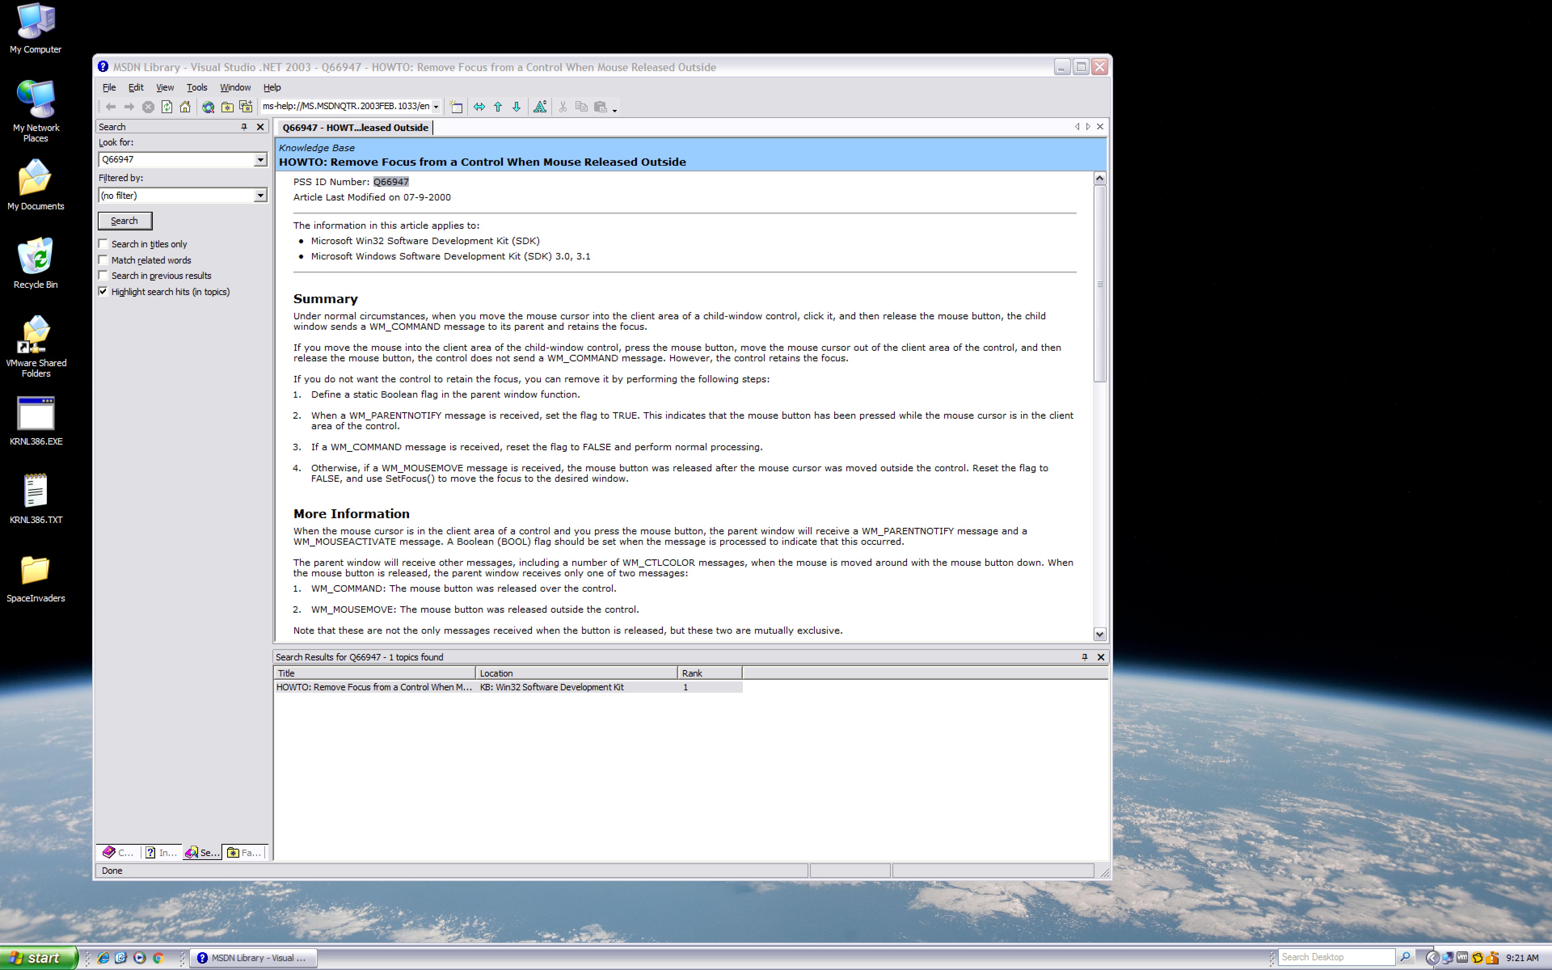Viewport: 1552px width, 970px height.
Task: Open the Tools menu
Action: point(197,87)
